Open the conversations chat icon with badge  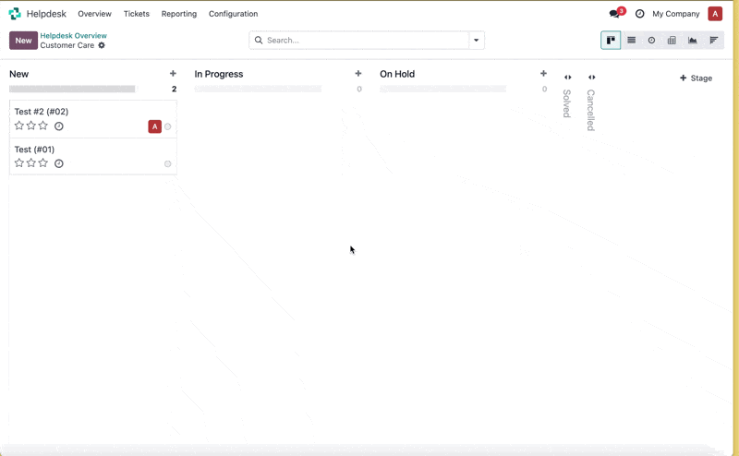(x=616, y=13)
